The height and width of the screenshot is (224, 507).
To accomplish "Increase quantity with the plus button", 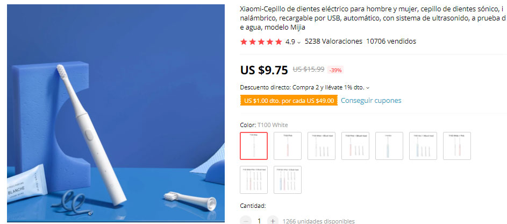I will click(x=273, y=221).
